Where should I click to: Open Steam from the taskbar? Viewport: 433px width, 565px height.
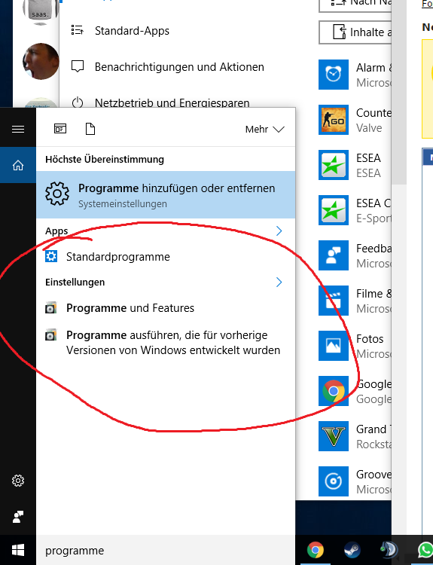352,550
